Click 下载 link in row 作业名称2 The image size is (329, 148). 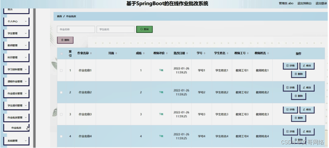(161, 92)
